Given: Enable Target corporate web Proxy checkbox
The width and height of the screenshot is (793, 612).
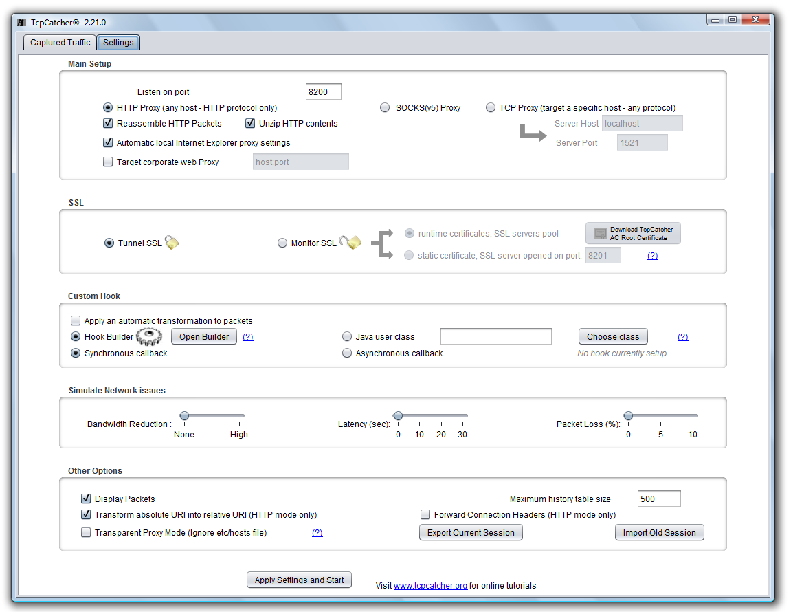Looking at the screenshot, I should tap(107, 162).
